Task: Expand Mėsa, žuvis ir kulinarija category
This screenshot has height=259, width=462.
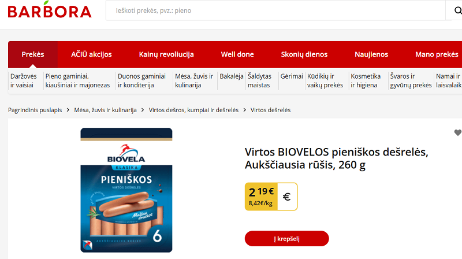Action: [194, 80]
